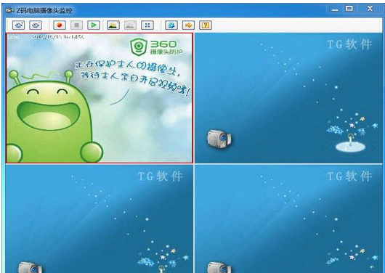Minimize the Z码电脑摄像头监控 window

coord(335,9)
